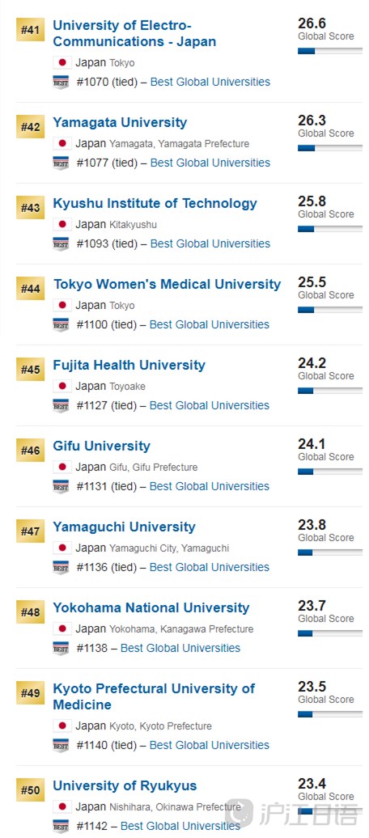Click Japan flag icon under Gifu University

[62, 467]
